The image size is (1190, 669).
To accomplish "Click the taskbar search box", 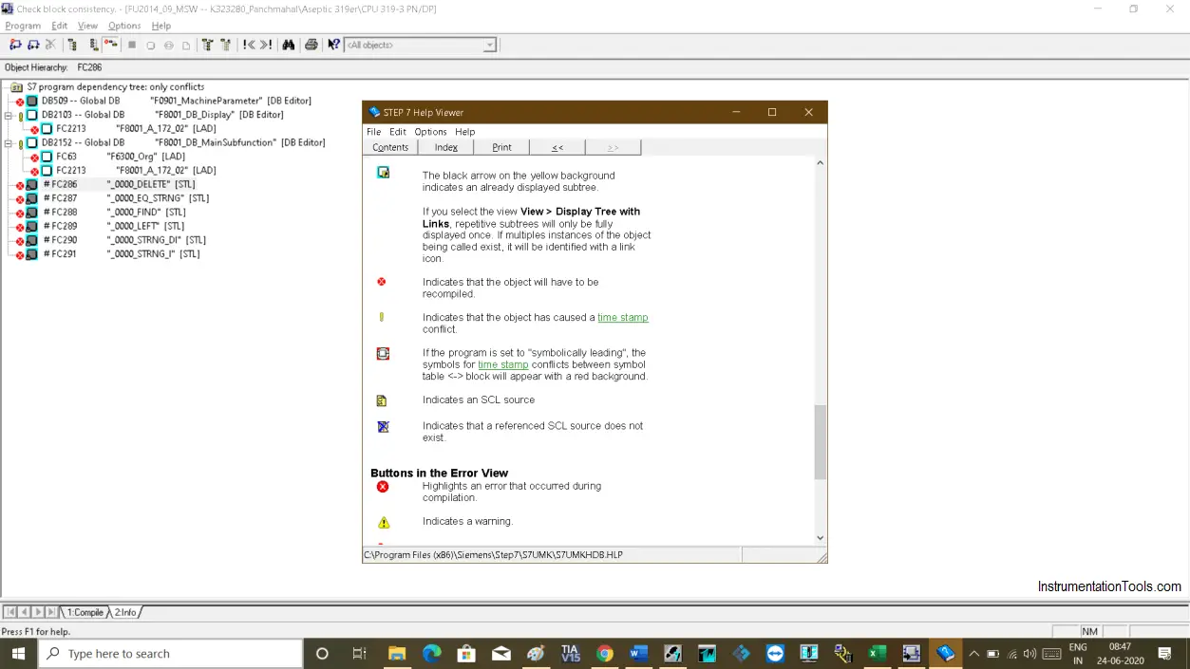I will click(171, 653).
